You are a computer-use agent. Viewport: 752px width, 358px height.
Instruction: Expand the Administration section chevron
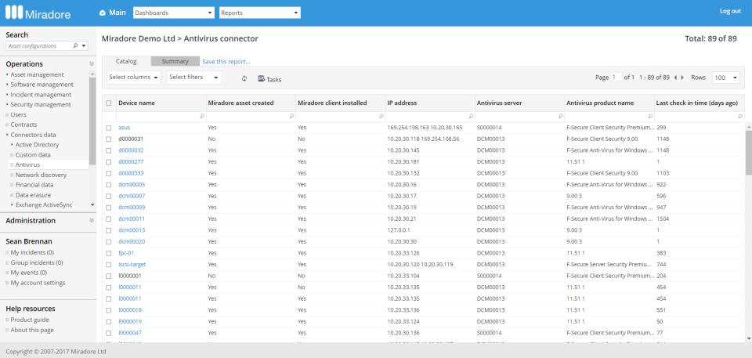click(x=91, y=221)
